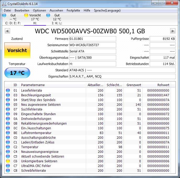Viewport: 180px width, 178px height.
Task: Click the status orb for Start/Stop des Spindels
Action: pos(8,100)
